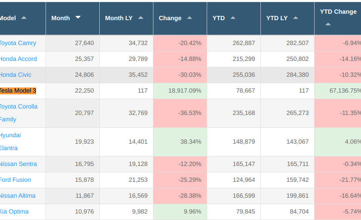
Task: Select Altima month value 11,867
Action: pyautogui.click(x=85, y=196)
